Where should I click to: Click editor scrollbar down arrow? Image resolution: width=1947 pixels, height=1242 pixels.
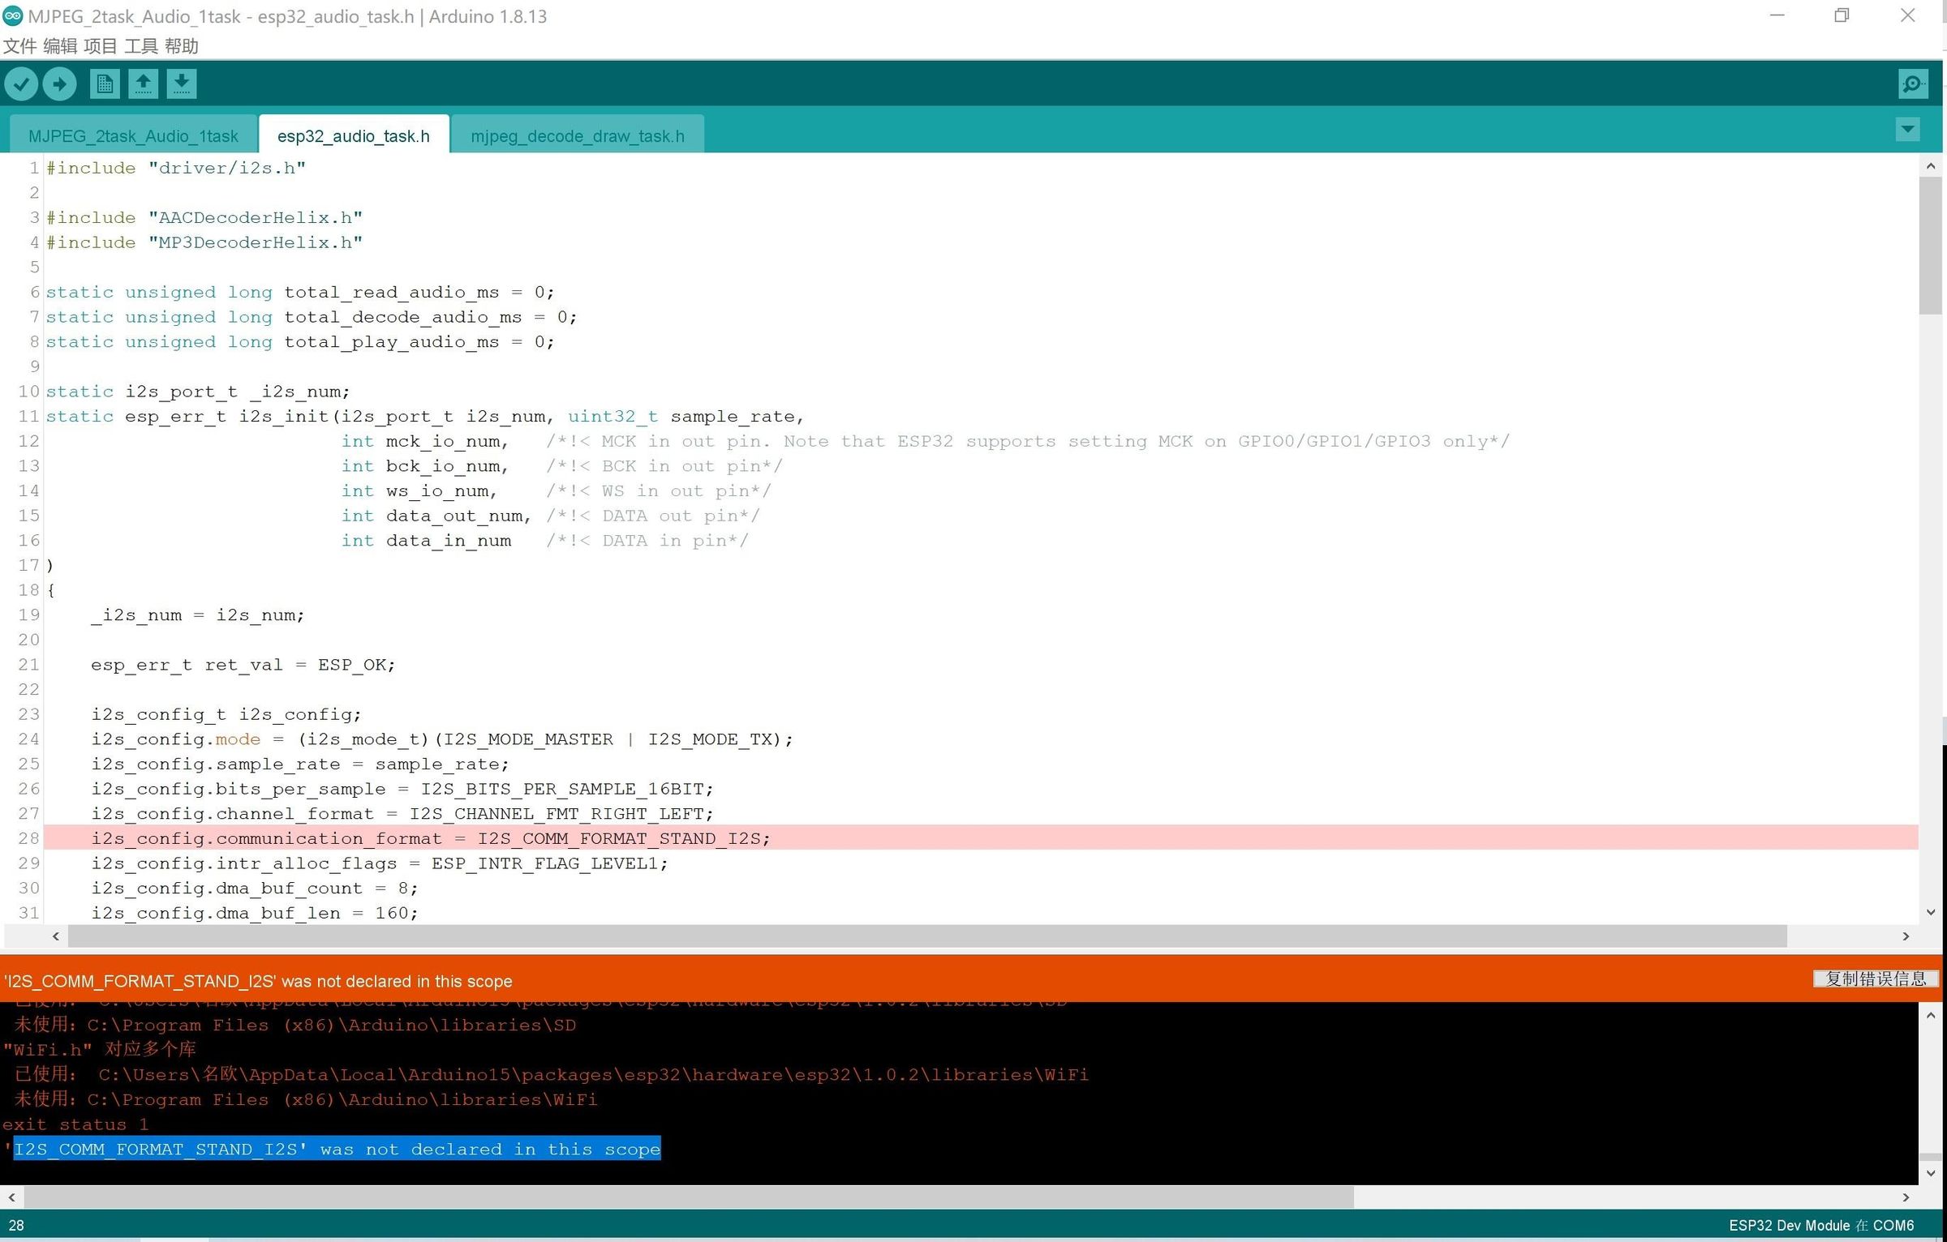[1931, 912]
